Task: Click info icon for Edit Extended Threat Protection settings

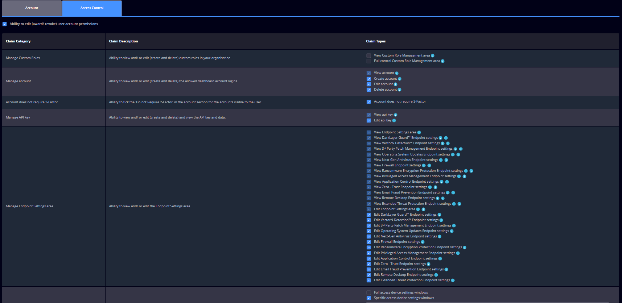Action: 453,281
